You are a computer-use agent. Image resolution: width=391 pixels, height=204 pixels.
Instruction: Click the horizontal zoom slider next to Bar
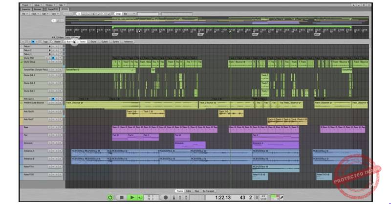(x=148, y=14)
